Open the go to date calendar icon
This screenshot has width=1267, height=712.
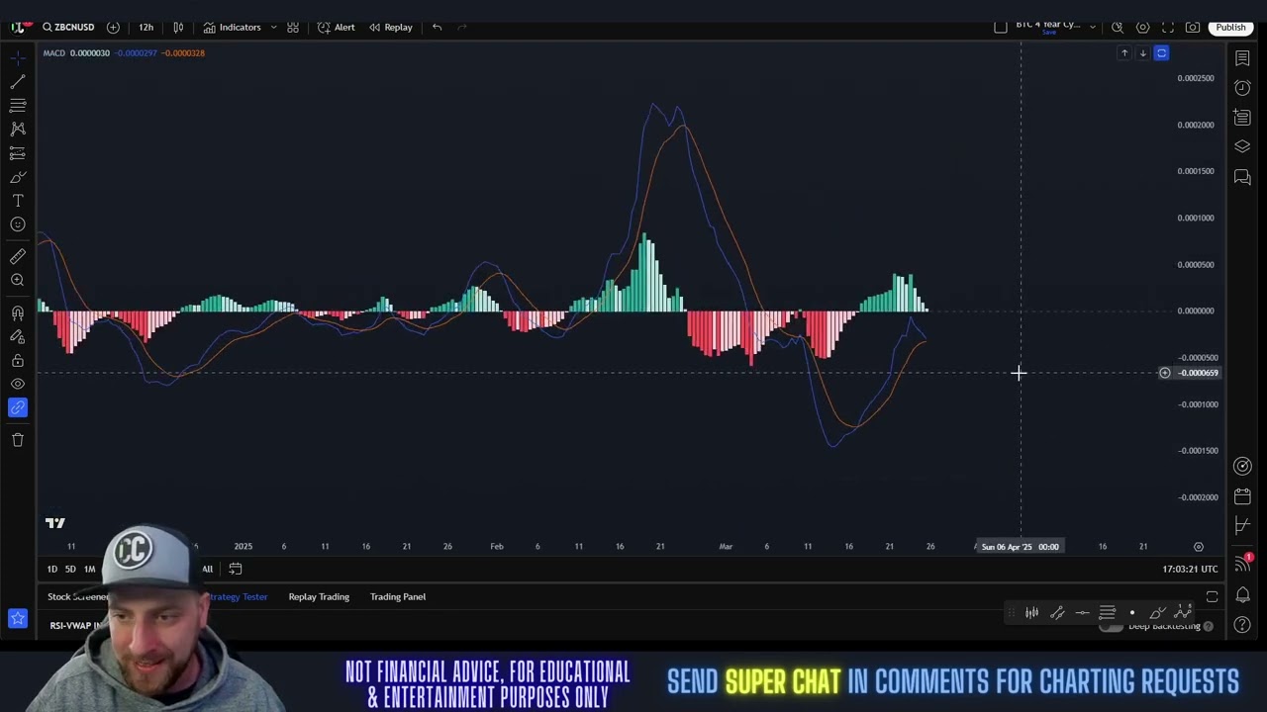pyautogui.click(x=236, y=569)
